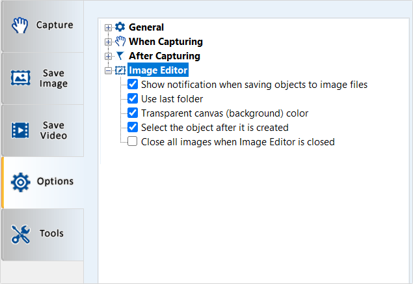Image resolution: width=413 pixels, height=284 pixels.
Task: Click the Tools wrench icon
Action: pyautogui.click(x=21, y=234)
